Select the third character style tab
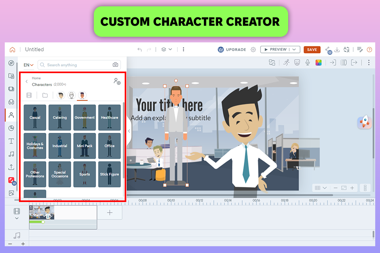Screen dimensions: 380x253 82,95
